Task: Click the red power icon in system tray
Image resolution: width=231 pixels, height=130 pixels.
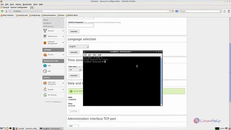Action: pyautogui.click(x=230, y=129)
